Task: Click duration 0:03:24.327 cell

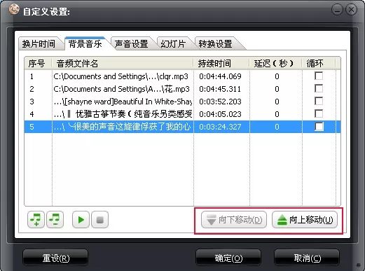Action: tap(220, 127)
